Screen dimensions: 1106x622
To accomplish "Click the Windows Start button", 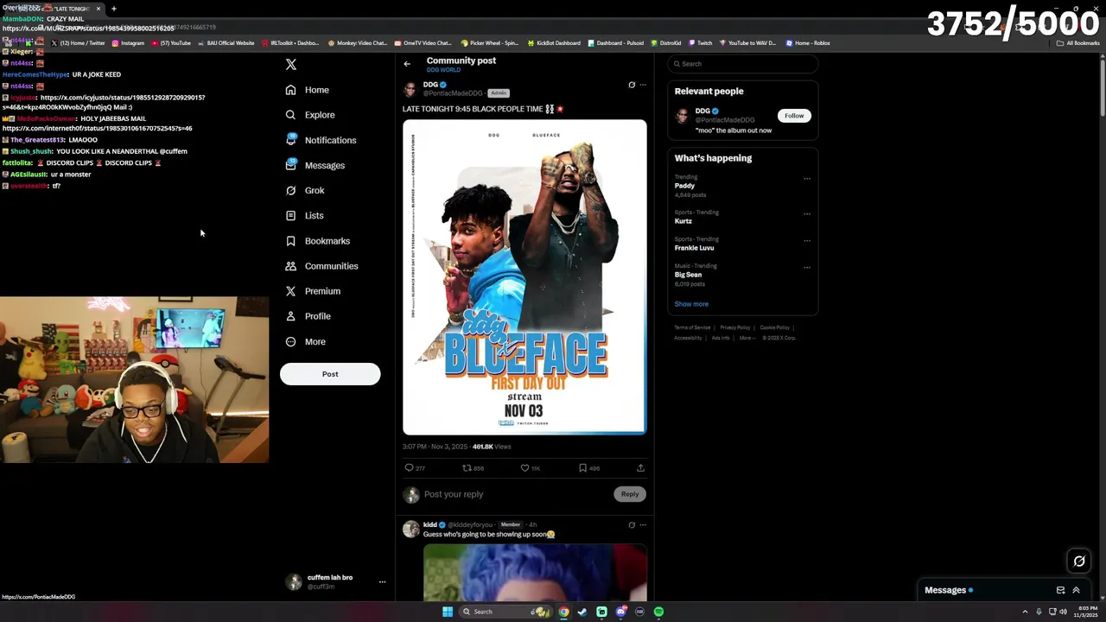I will (448, 612).
